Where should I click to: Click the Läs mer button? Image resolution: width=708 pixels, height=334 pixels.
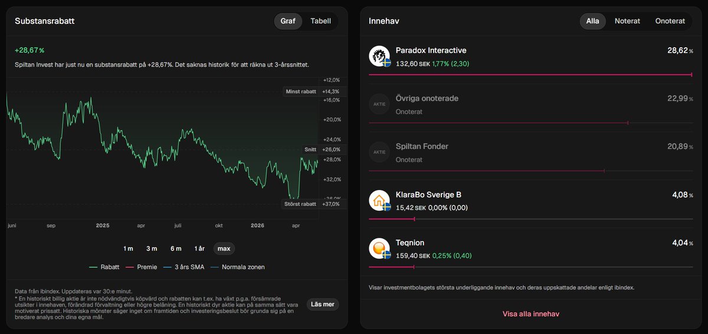tap(323, 304)
